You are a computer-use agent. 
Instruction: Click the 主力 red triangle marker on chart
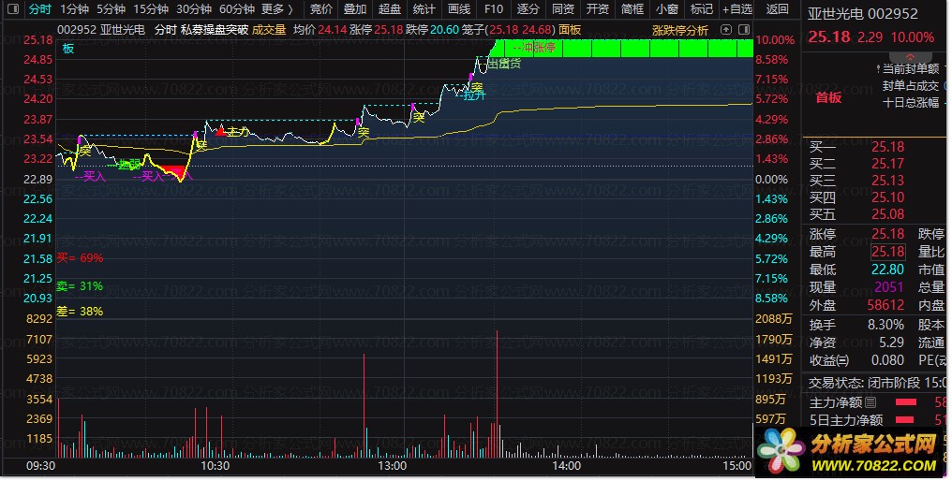click(221, 132)
